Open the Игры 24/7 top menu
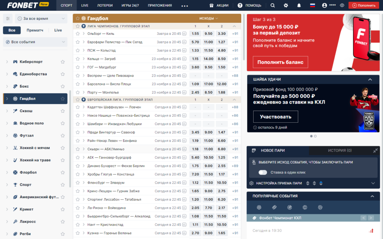Image resolution: width=383 pixels, height=239 pixels. 130,5
